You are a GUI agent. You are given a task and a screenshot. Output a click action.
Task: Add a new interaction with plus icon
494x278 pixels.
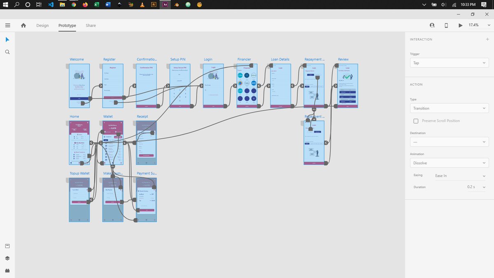(x=487, y=39)
